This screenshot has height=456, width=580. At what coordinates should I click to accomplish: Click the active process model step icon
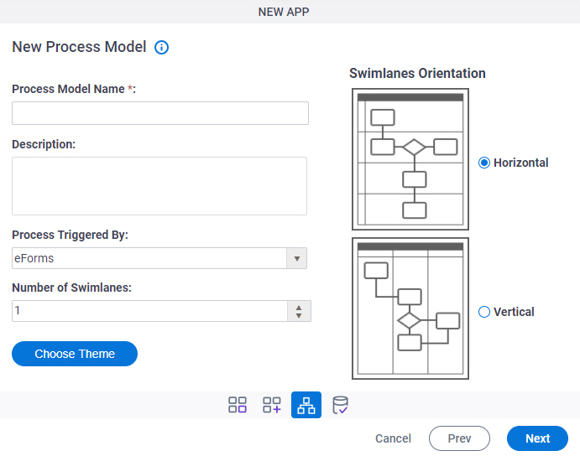[306, 405]
